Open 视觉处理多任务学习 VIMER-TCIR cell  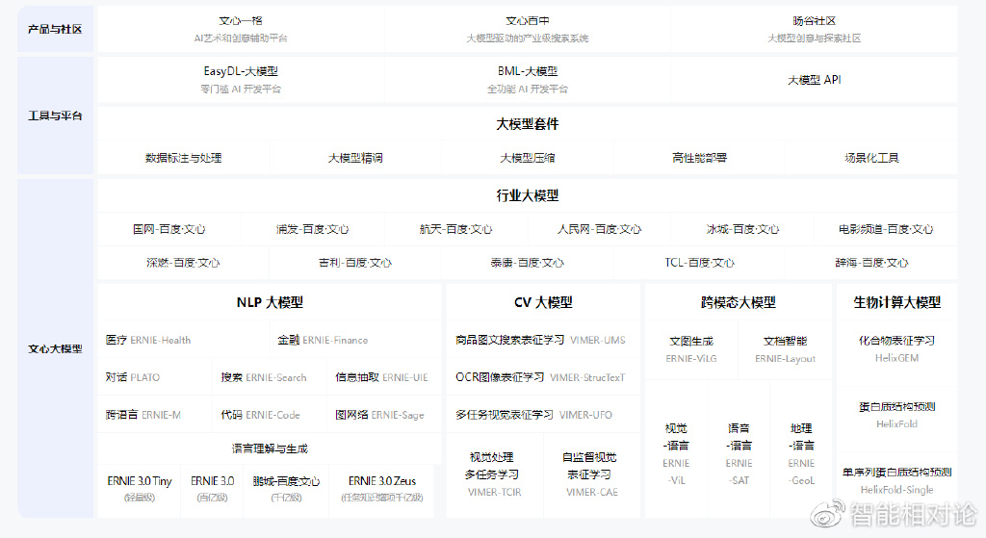coord(494,474)
